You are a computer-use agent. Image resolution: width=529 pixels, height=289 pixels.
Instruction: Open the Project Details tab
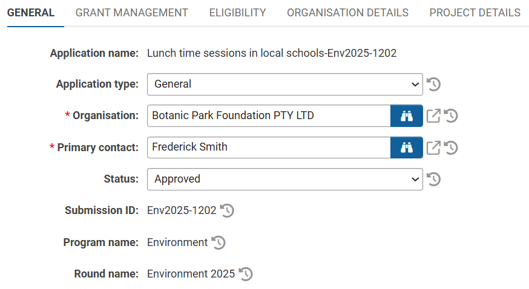[x=475, y=13]
